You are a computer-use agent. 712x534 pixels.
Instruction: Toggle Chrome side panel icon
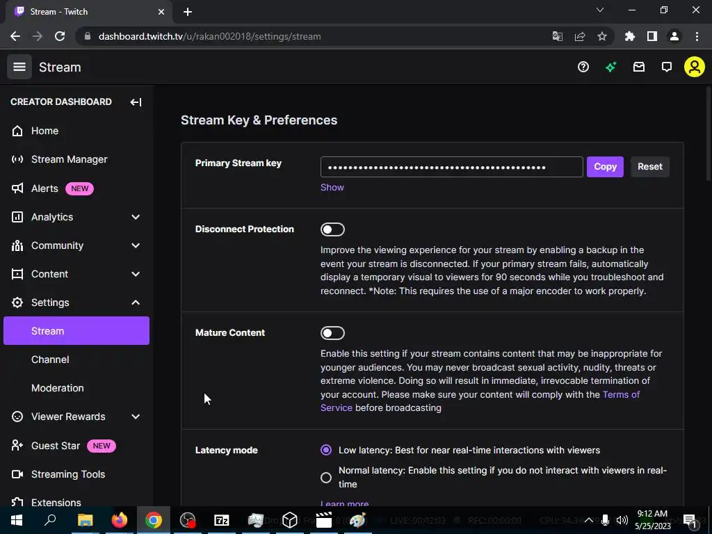click(x=652, y=36)
